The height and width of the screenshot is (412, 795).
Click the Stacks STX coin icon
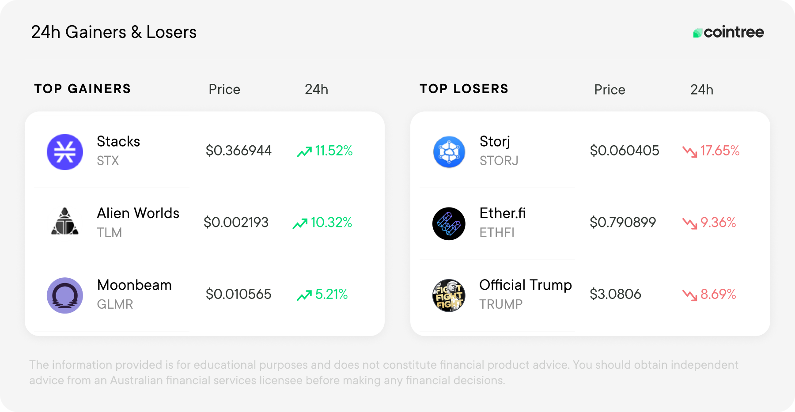tap(65, 152)
